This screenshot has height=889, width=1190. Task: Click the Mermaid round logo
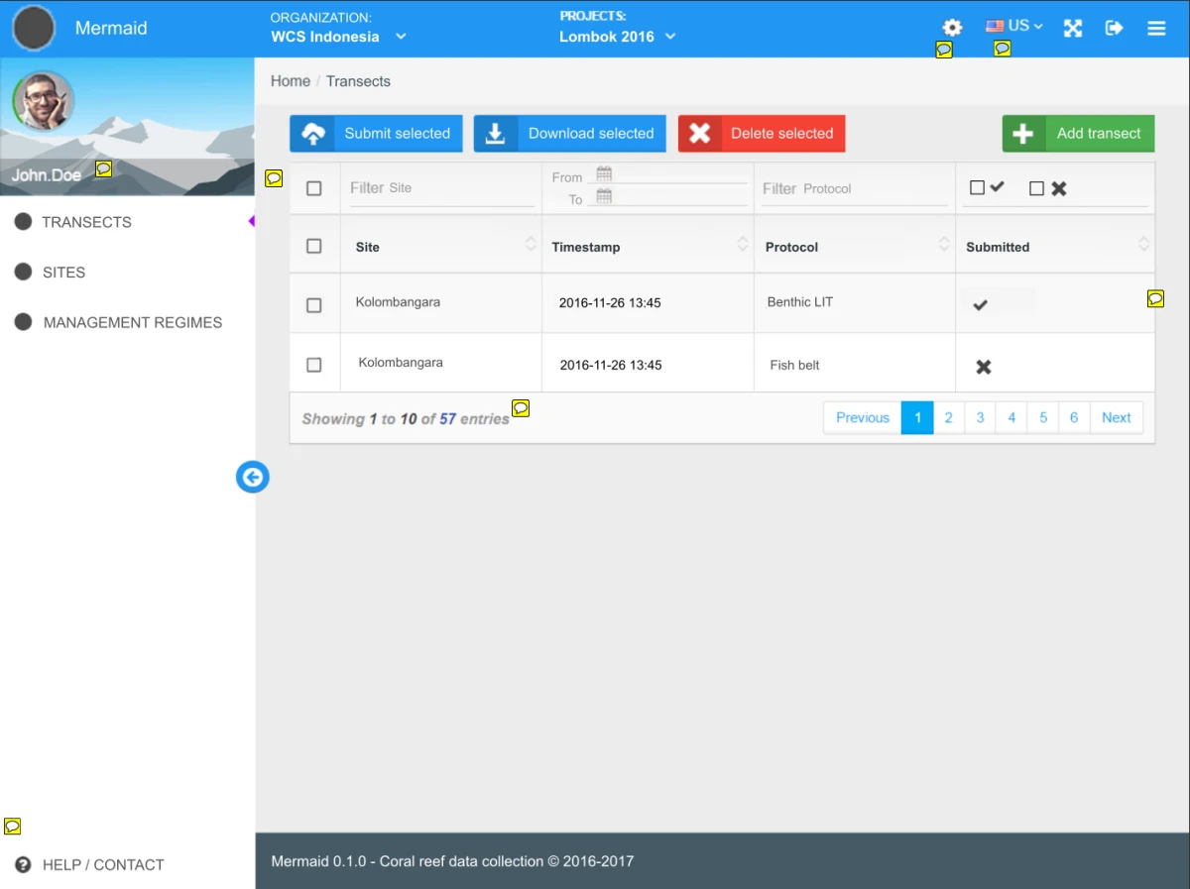[34, 28]
